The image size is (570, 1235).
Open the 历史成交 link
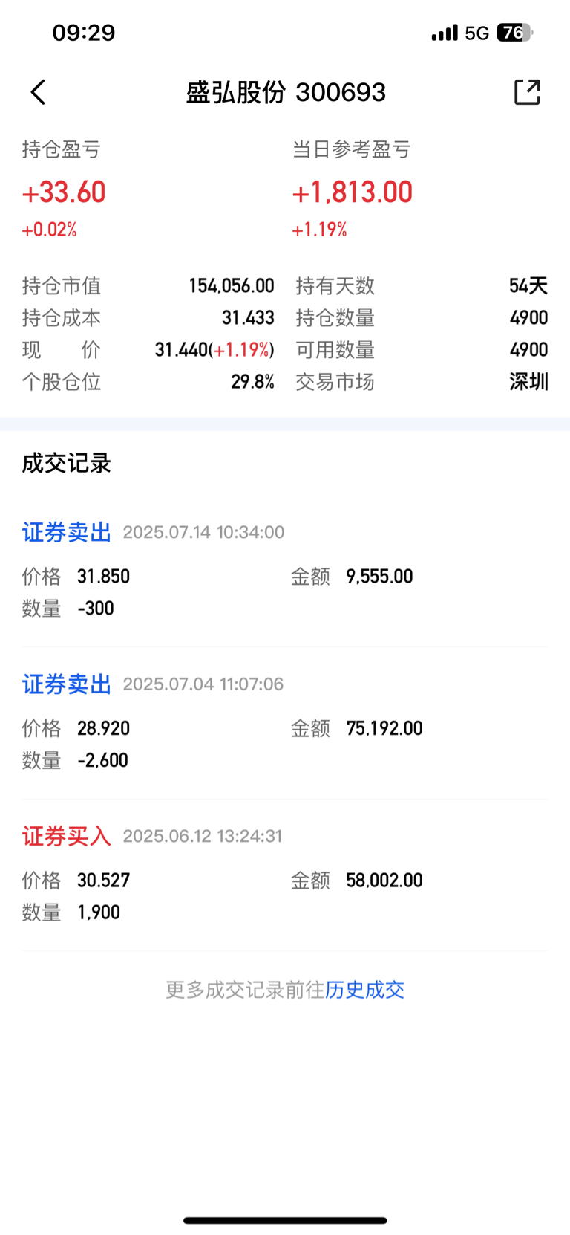pyautogui.click(x=364, y=990)
